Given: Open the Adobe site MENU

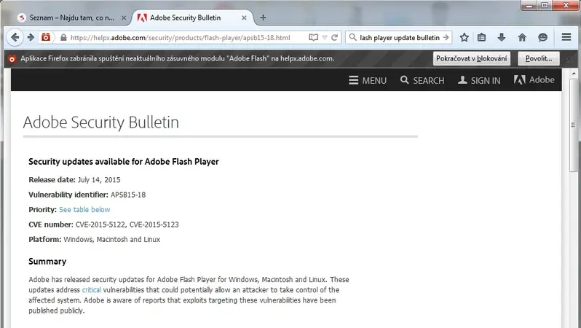Looking at the screenshot, I should pyautogui.click(x=368, y=80).
